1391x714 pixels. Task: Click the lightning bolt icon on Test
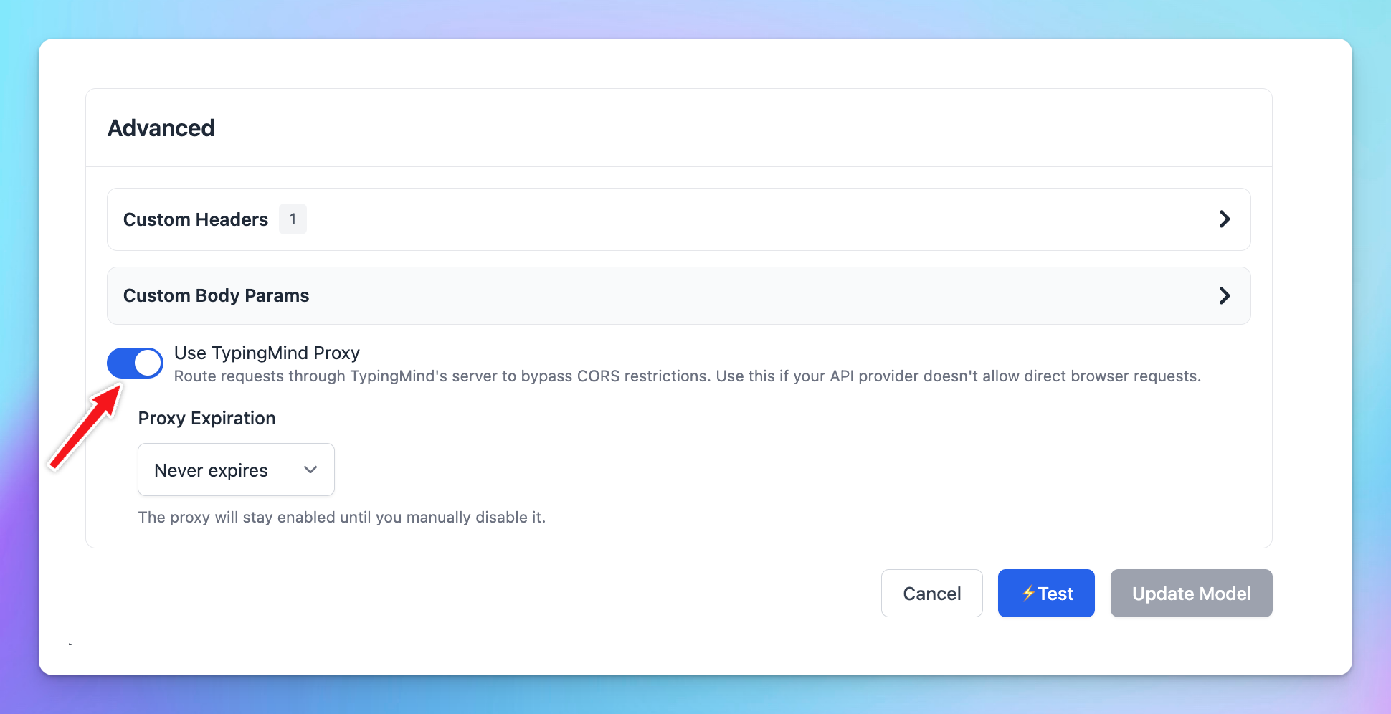[1028, 594]
